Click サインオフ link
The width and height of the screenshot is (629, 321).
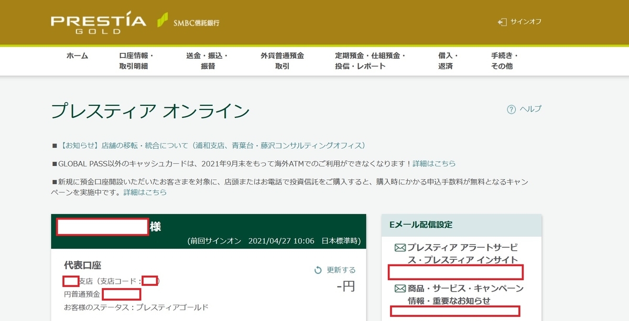coord(526,22)
